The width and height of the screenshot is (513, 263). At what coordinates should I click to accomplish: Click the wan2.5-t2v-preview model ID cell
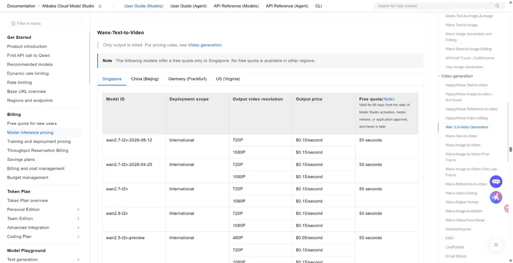(134, 247)
